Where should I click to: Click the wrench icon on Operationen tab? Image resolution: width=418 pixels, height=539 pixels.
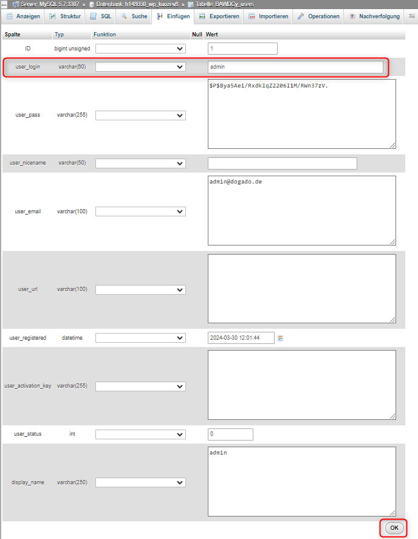tap(301, 16)
